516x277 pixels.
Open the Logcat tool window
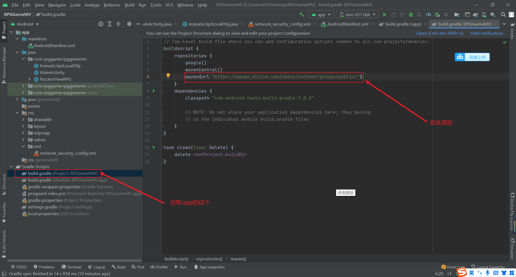click(96, 267)
